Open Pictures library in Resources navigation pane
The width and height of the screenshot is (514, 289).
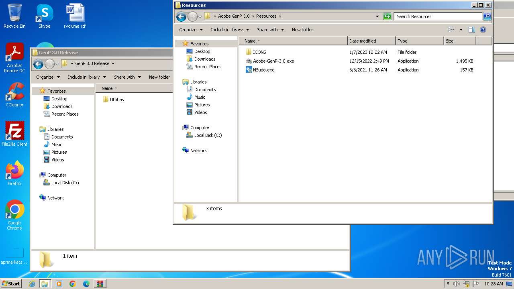click(202, 105)
